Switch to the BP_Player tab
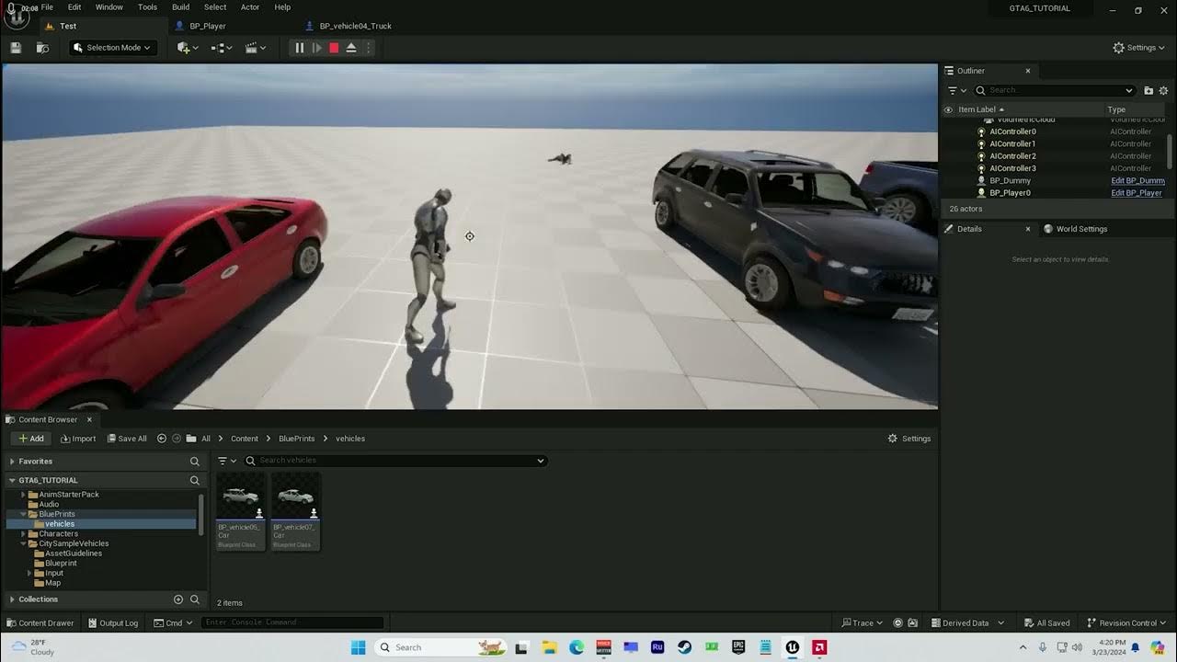The image size is (1177, 662). [208, 26]
